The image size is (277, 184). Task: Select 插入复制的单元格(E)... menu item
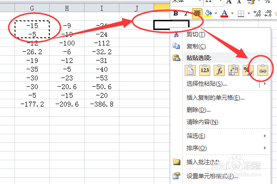[x=221, y=97]
